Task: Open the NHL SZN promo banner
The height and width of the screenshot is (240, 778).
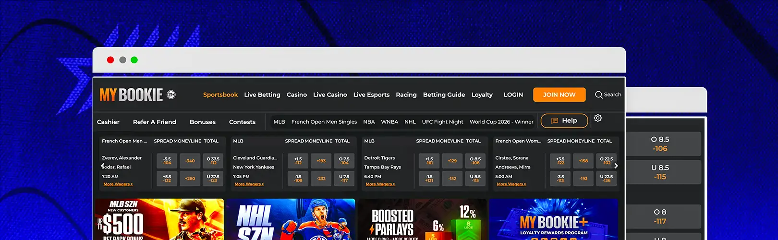Action: pos(291,219)
